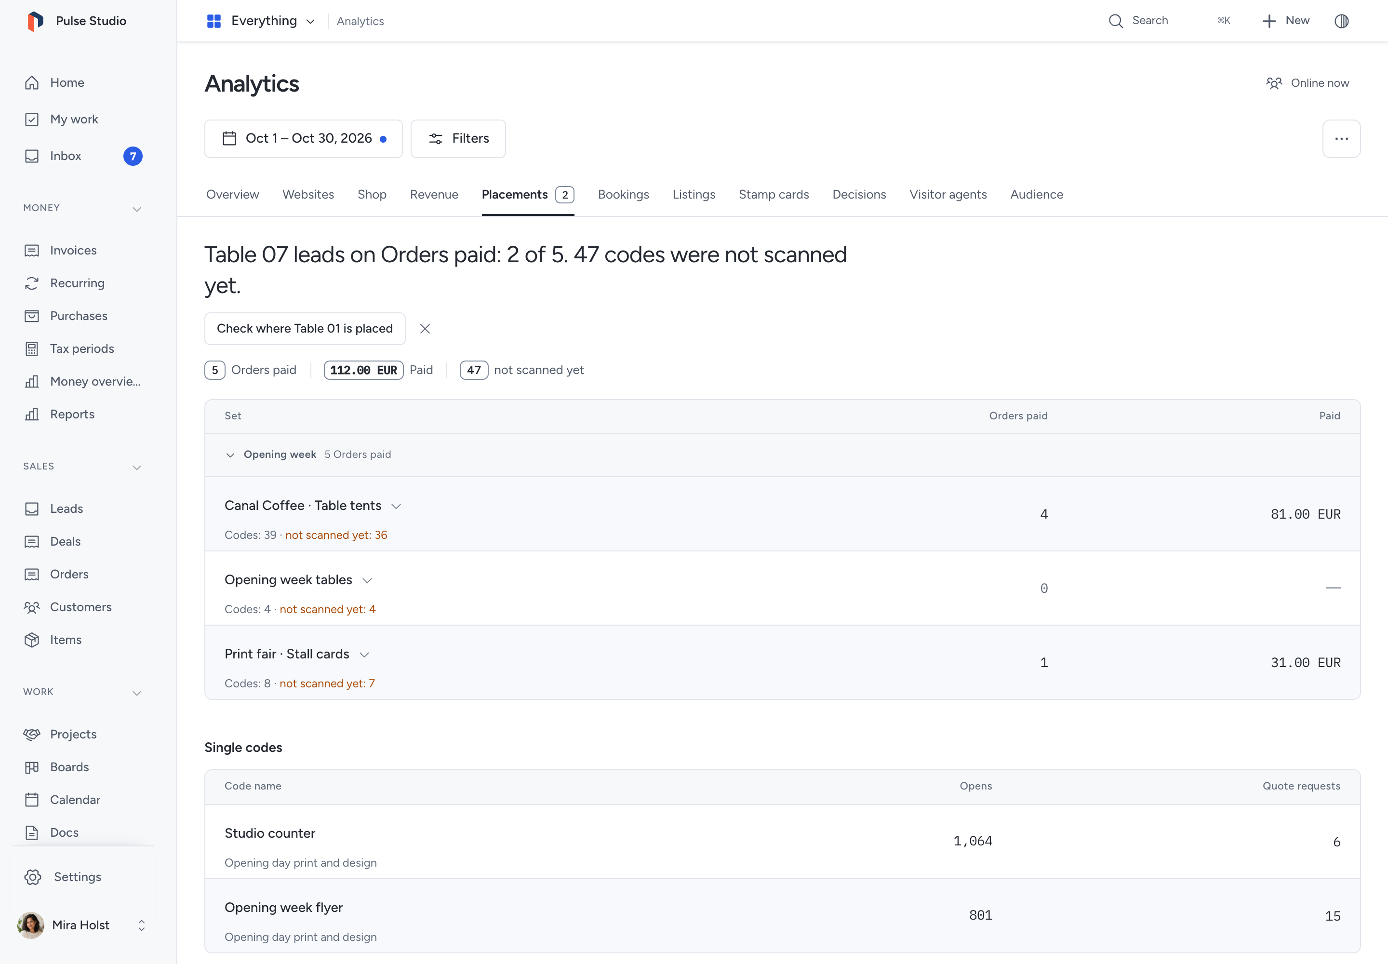Open Invoices from the sidebar icon

(x=32, y=250)
